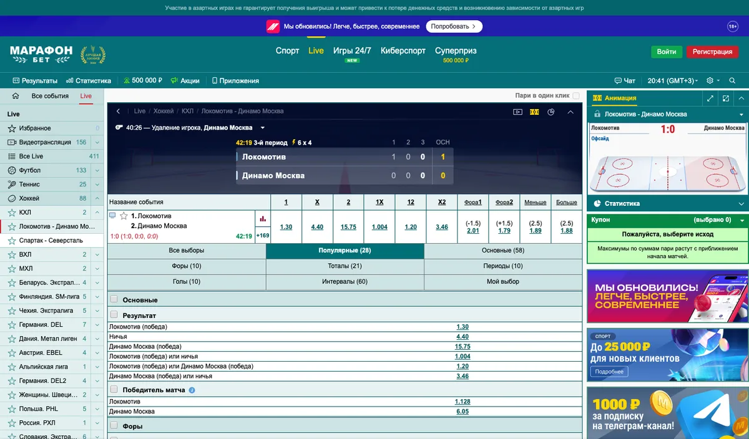This screenshot has height=439, width=749.
Task: Expand Футбол category in sidebar
Action: [97, 170]
